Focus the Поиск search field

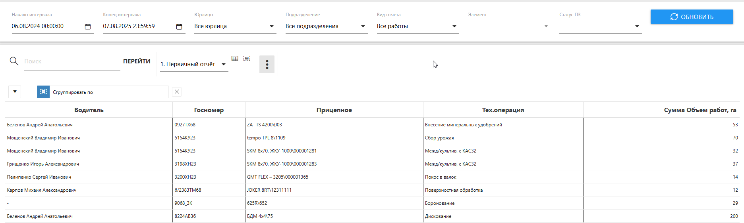point(72,61)
